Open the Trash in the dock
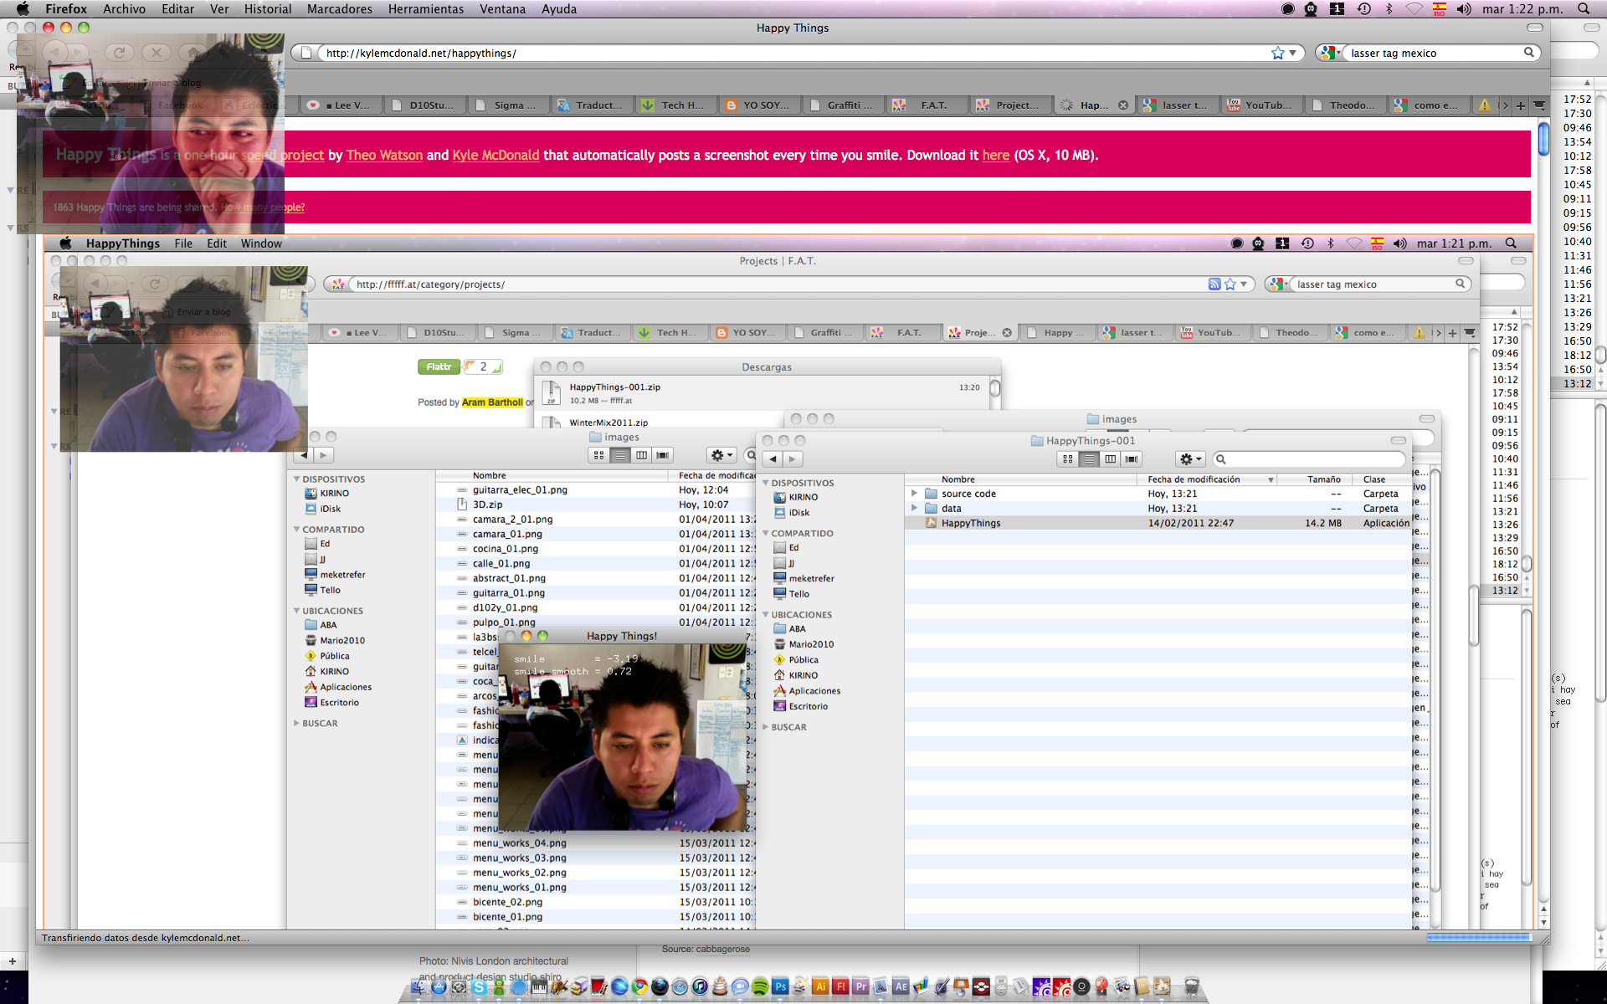Image resolution: width=1607 pixels, height=1004 pixels. [x=1192, y=987]
